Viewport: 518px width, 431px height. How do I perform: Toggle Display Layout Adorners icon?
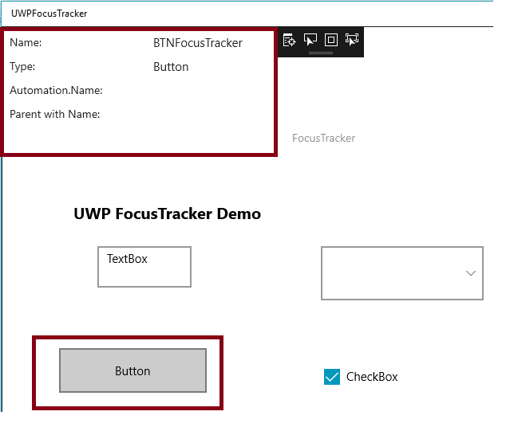point(331,40)
